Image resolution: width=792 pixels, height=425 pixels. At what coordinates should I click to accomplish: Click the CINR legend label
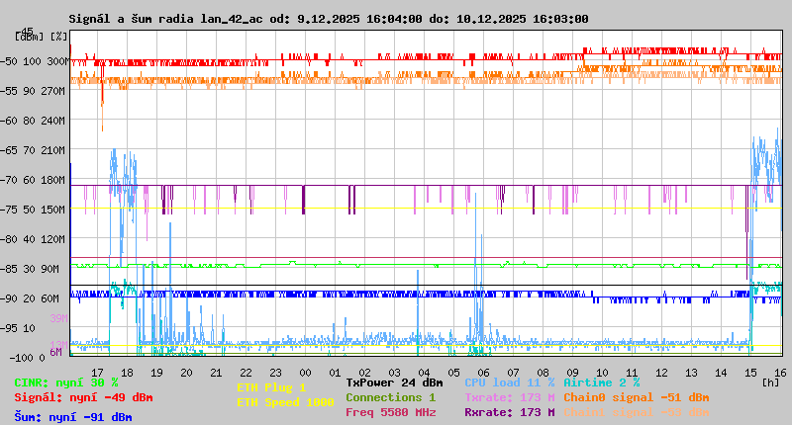click(x=66, y=382)
